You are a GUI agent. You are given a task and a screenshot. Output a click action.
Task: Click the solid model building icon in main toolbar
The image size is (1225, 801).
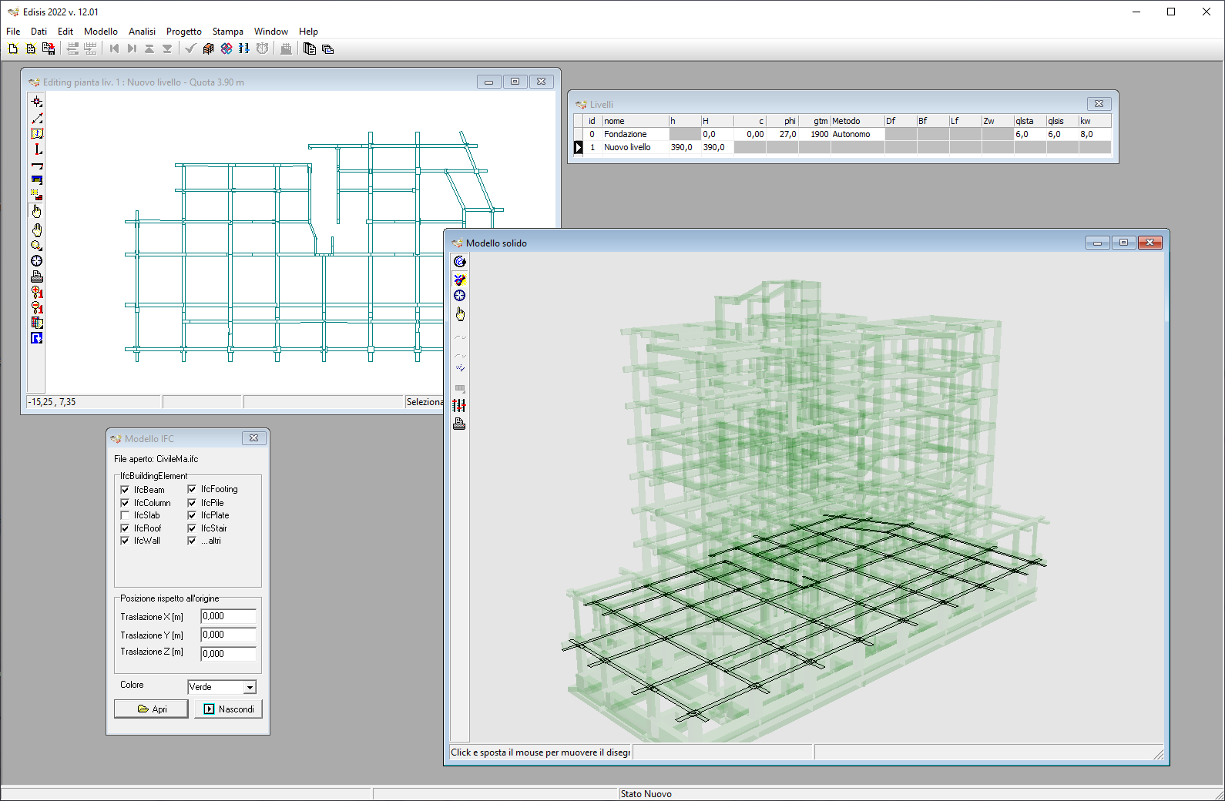tap(209, 49)
